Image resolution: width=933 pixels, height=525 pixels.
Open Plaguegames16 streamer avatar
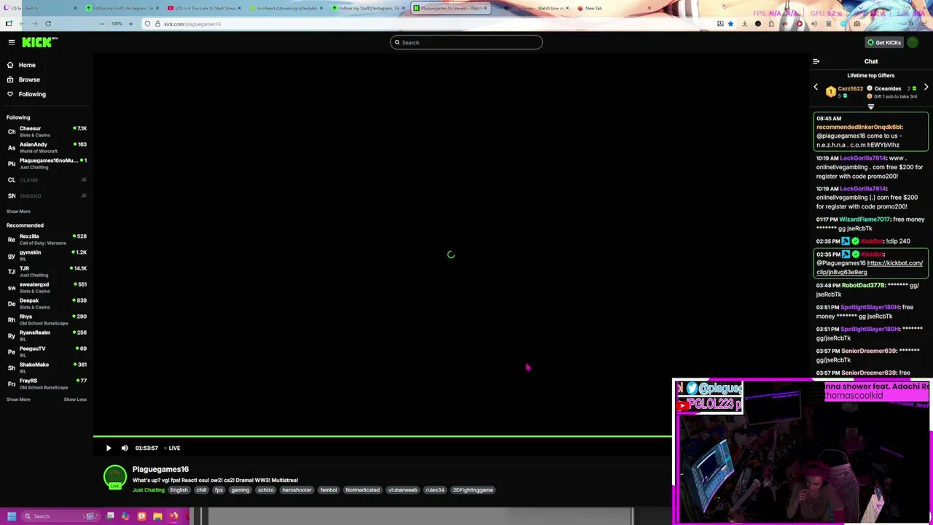point(115,478)
